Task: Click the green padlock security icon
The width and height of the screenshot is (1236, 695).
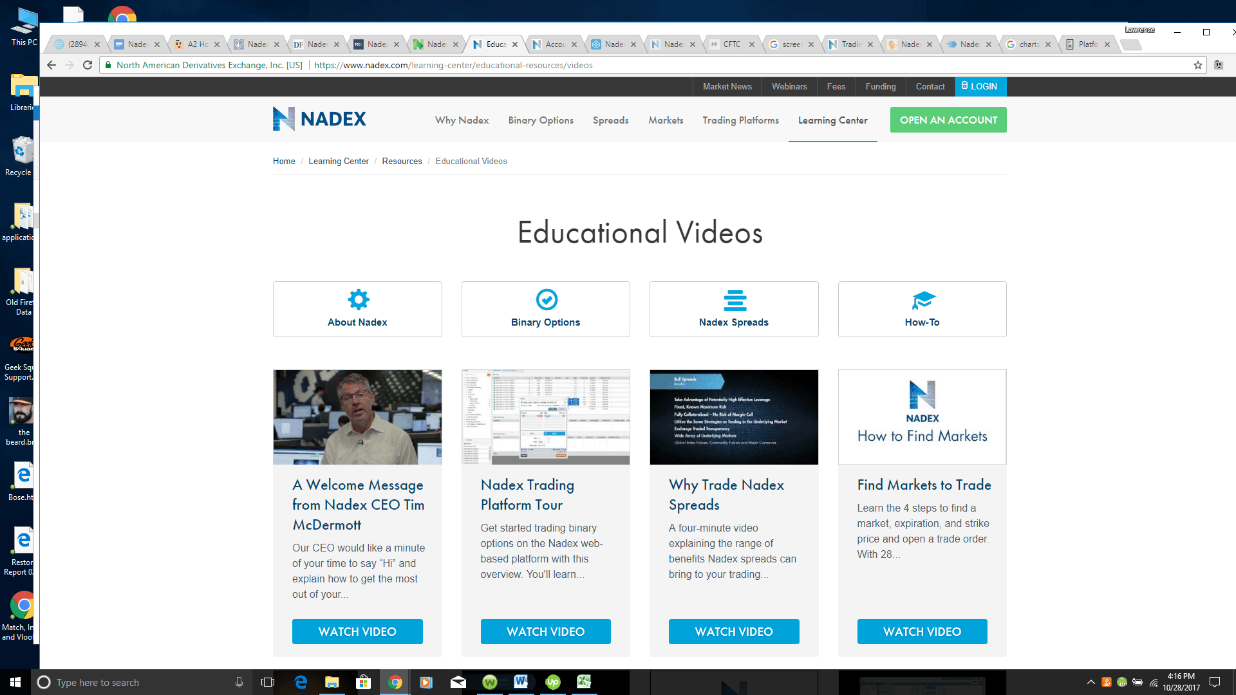Action: coord(108,65)
